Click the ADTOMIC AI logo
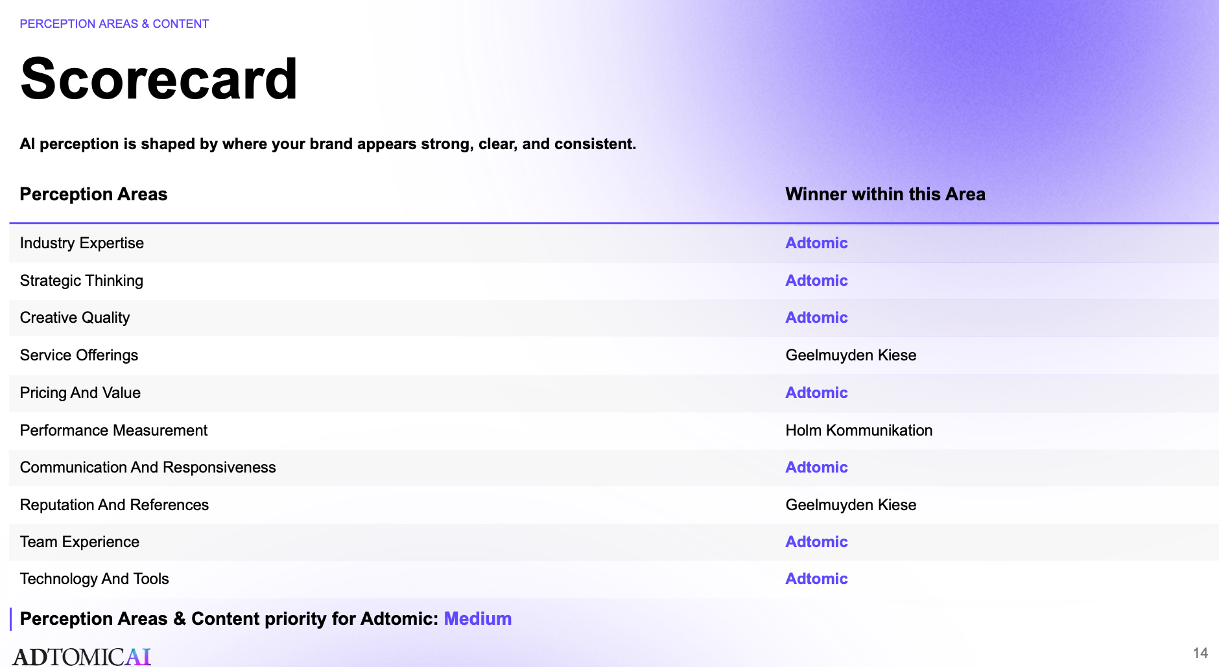This screenshot has width=1219, height=667. 82,657
